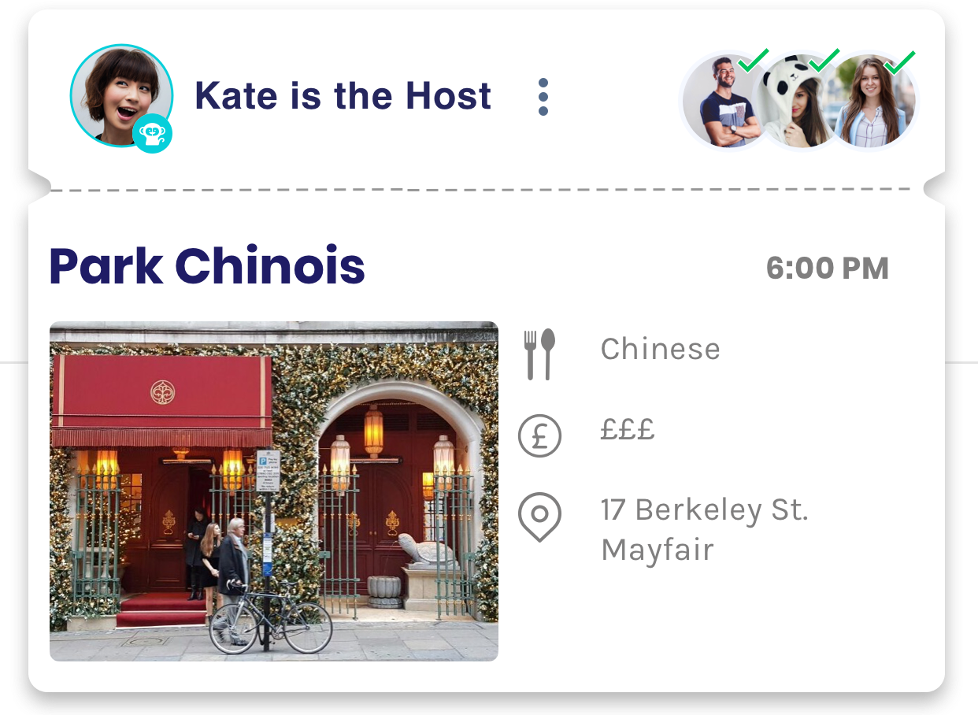Image resolution: width=978 pixels, height=715 pixels.
Task: Click the Kate is the Host text
Action: (x=343, y=96)
